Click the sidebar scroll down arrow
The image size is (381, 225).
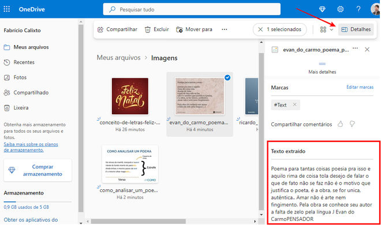(x=81, y=223)
